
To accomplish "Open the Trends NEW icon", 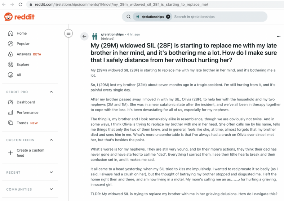I will tap(10, 123).
